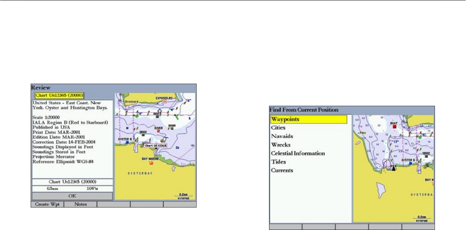This screenshot has height=230, width=466.
Task: Open the Notes soft key
Action: [x=80, y=204]
